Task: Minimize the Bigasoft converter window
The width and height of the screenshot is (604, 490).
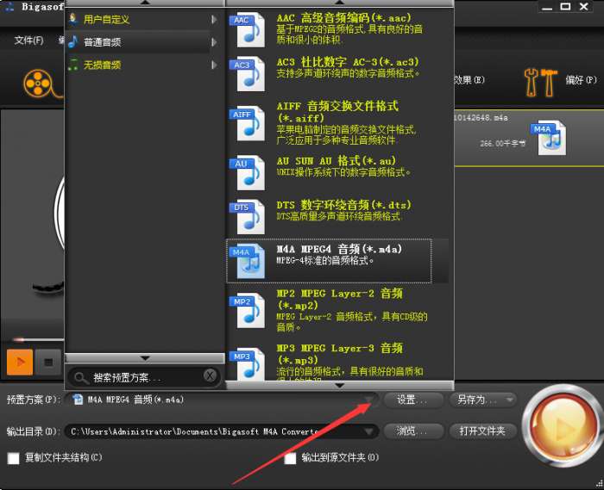Action: click(x=546, y=7)
